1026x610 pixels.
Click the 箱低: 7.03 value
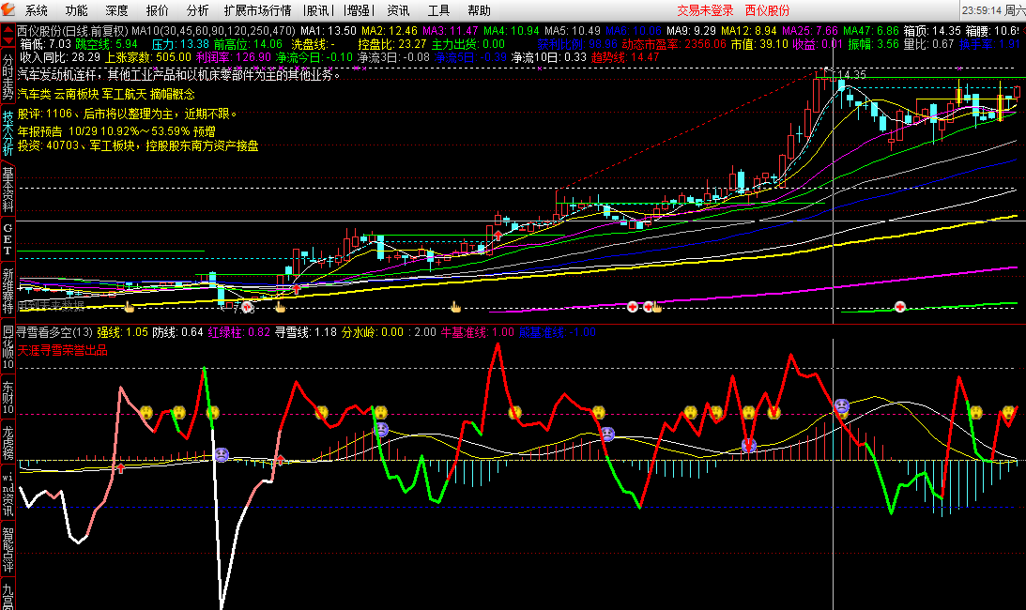[x=45, y=44]
